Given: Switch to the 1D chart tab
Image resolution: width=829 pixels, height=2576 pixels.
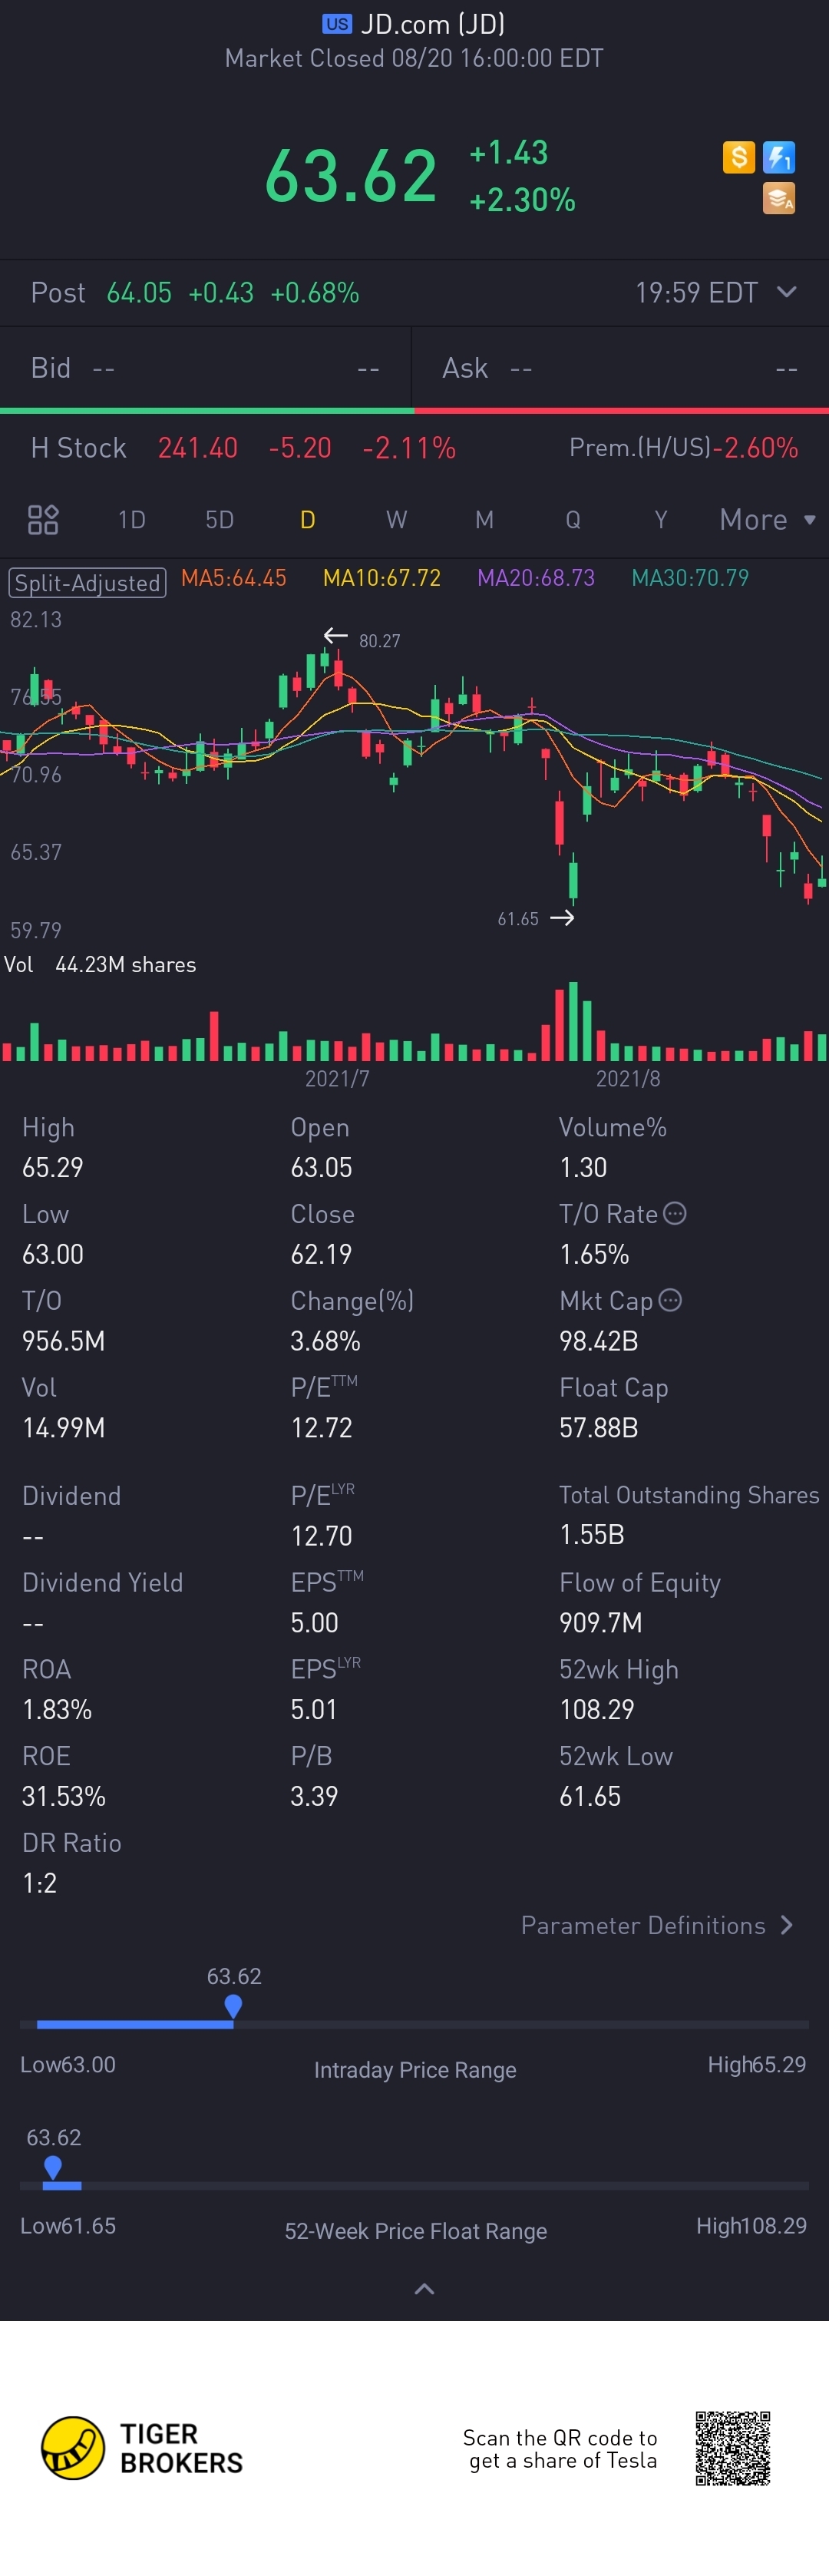Looking at the screenshot, I should coord(131,520).
